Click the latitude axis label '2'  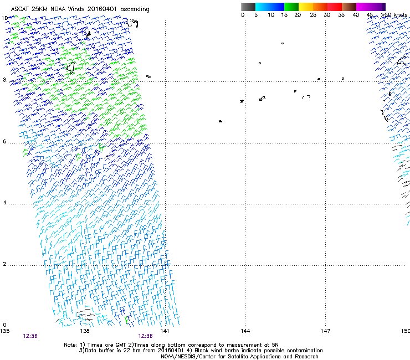(4, 264)
